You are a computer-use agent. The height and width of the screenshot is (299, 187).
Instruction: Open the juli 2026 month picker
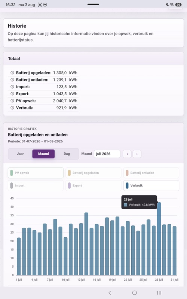107,154
